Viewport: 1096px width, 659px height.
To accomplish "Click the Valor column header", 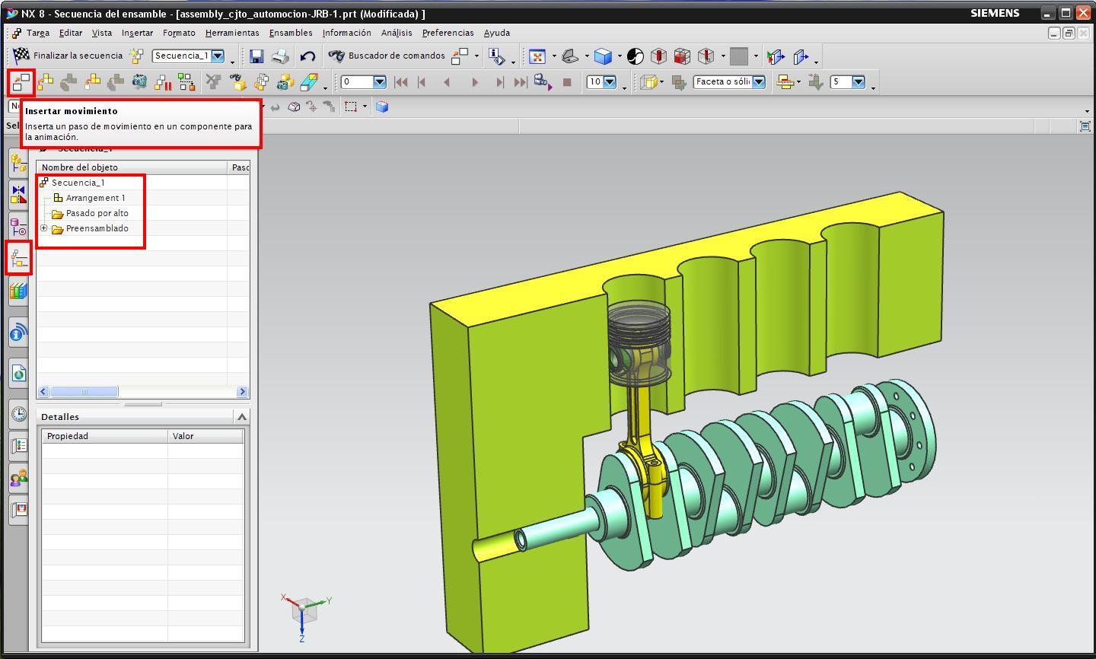I will click(205, 436).
